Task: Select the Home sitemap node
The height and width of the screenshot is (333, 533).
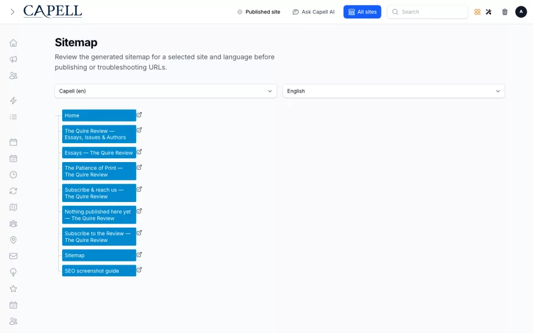Action: pos(99,115)
